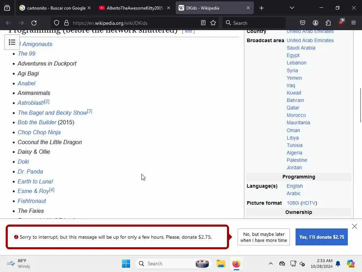362x272 pixels.
Task: Open Firefox application menu
Action: click(354, 23)
